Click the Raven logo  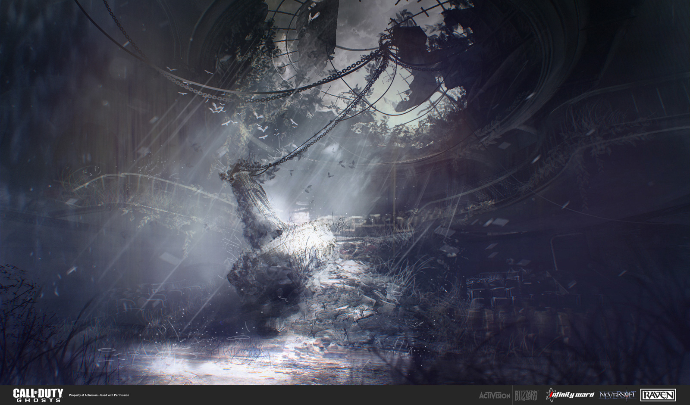coord(658,395)
